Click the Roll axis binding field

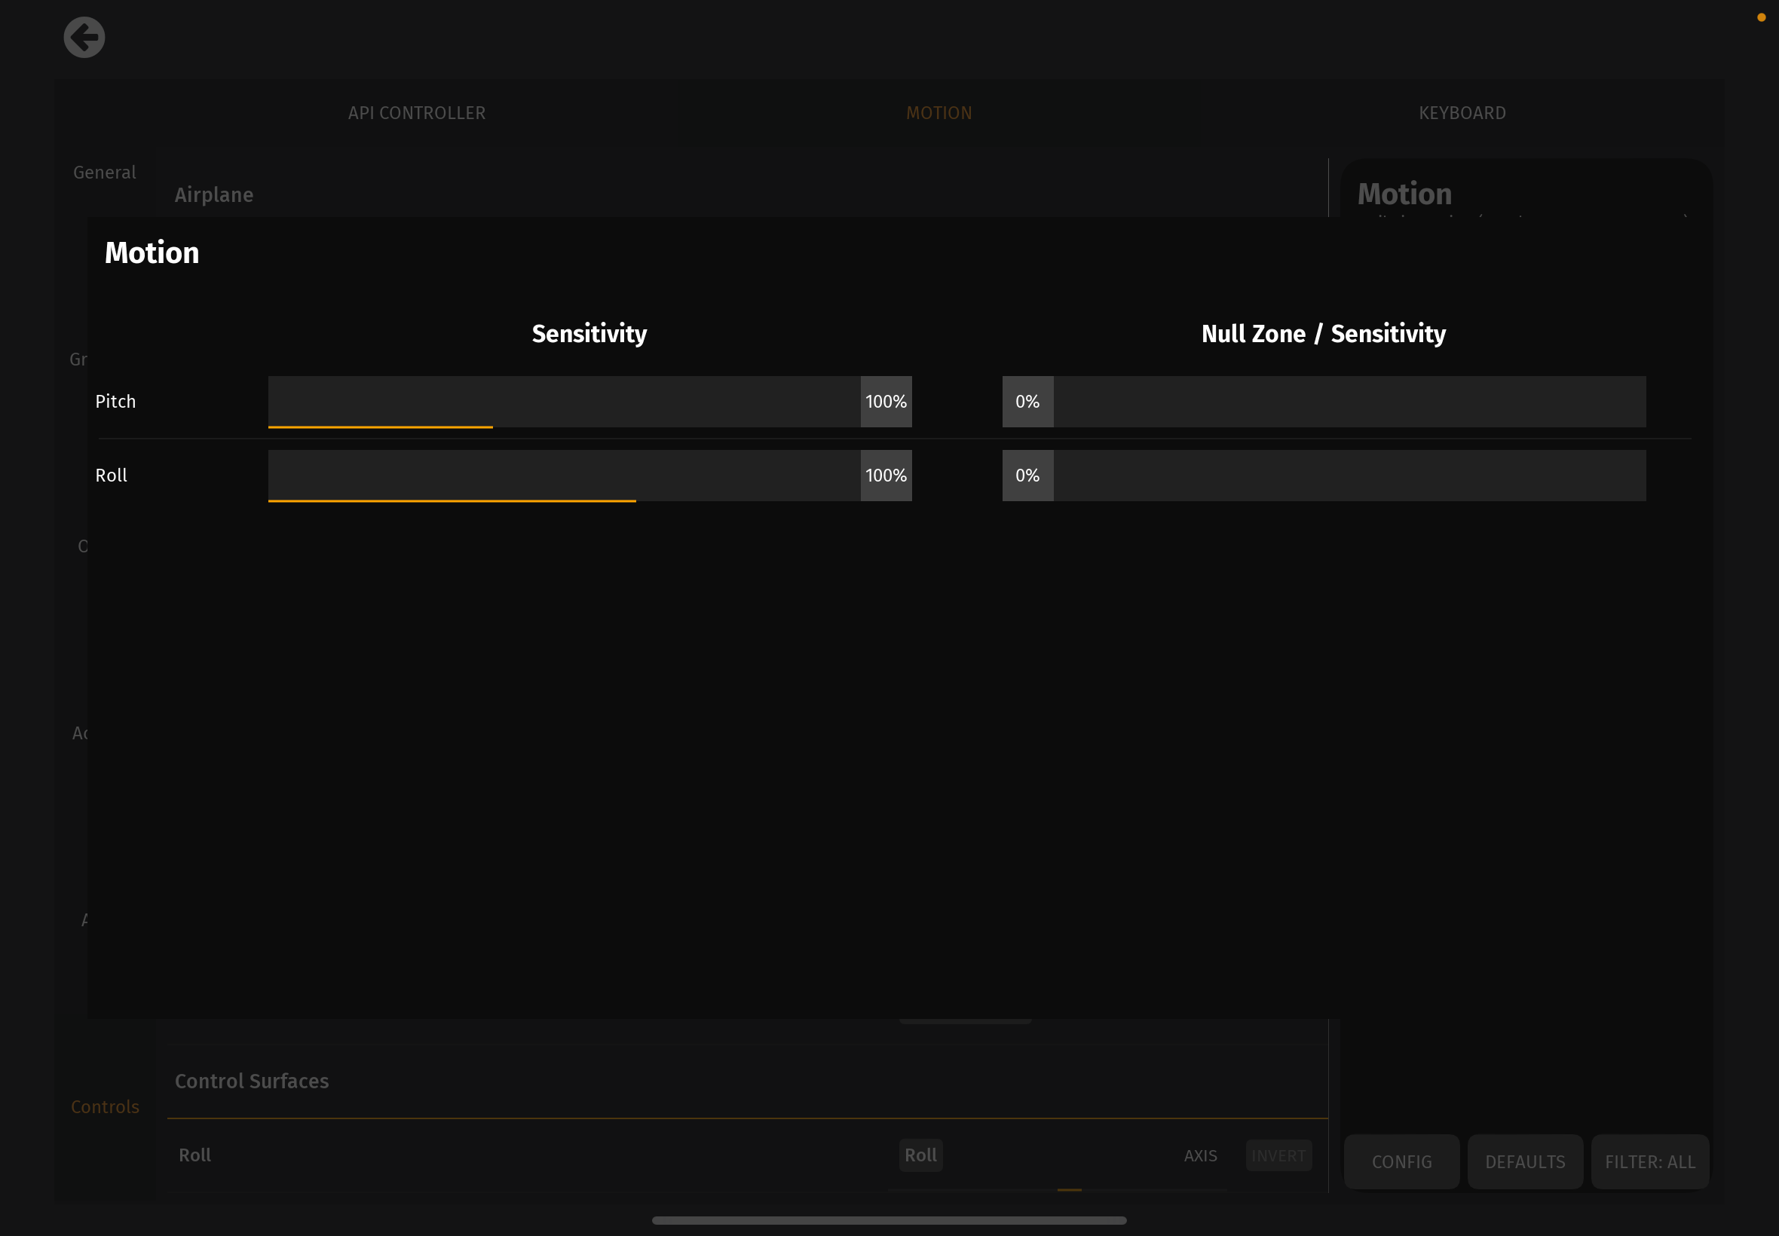(920, 1155)
